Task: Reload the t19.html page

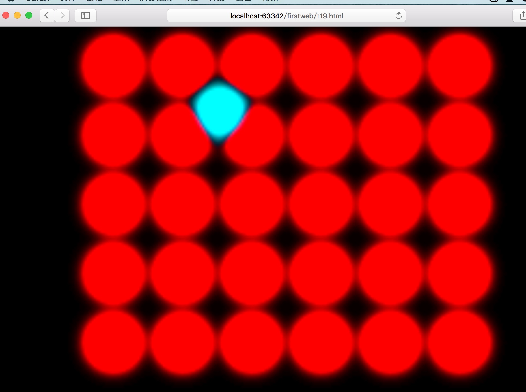Action: [398, 16]
